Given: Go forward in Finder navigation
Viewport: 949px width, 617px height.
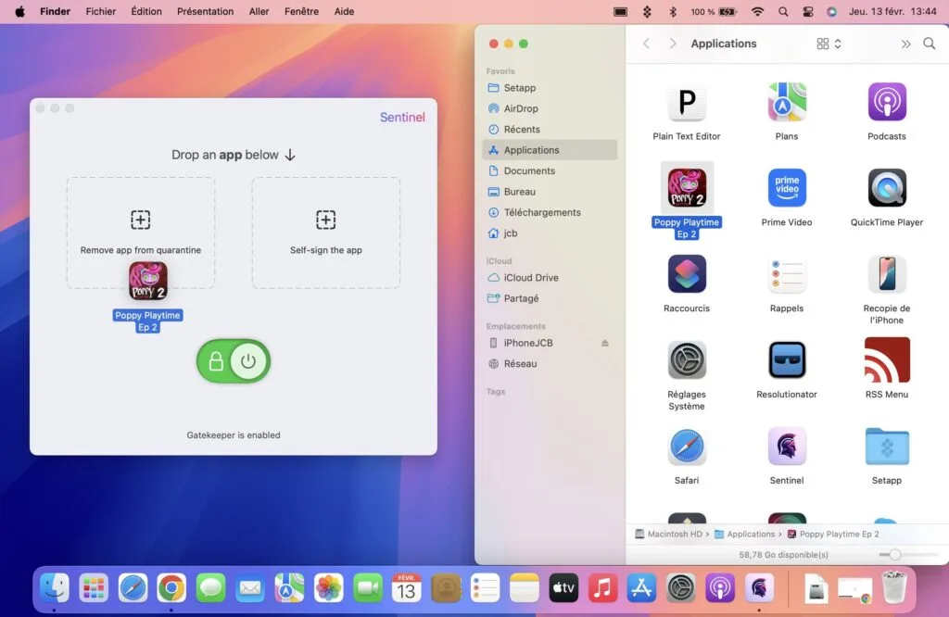Looking at the screenshot, I should tap(673, 44).
